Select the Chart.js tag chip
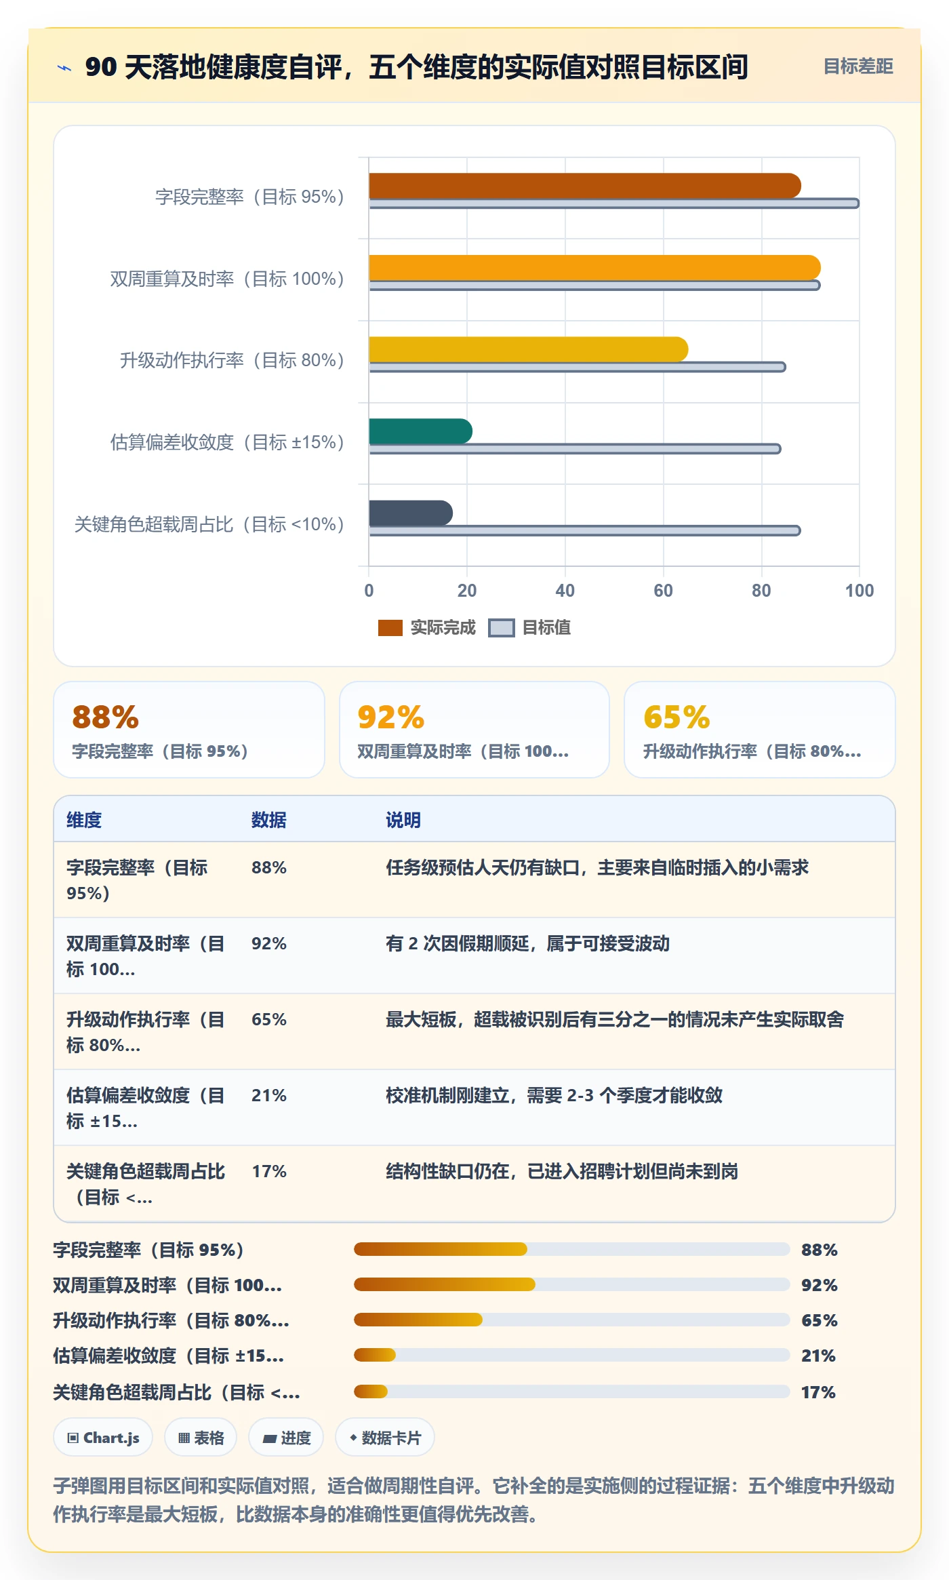Screen dimensions: 949x1580 pos(103,1437)
